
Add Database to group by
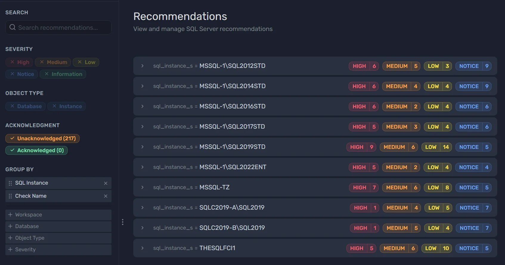58,226
